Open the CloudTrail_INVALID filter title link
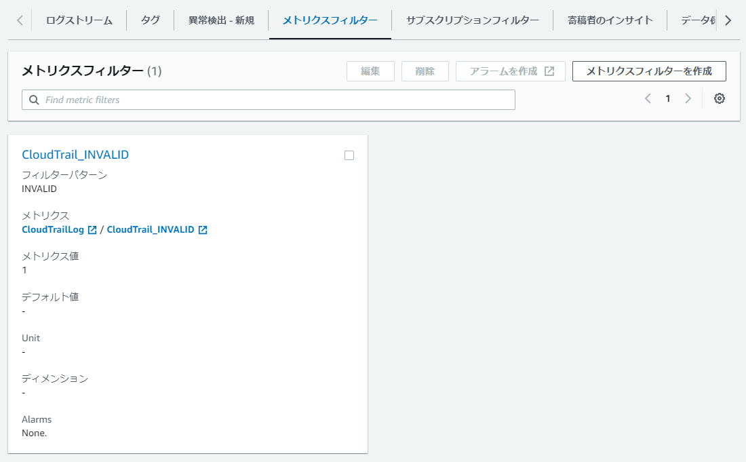746x462 pixels. [75, 155]
